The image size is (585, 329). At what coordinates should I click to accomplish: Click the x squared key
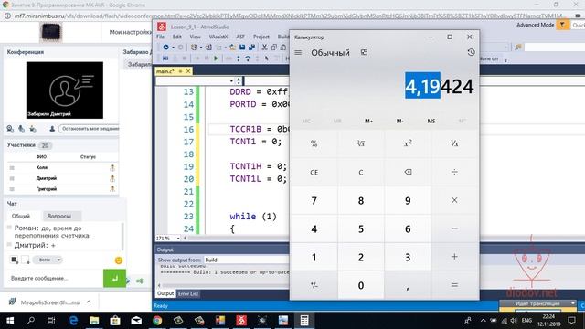pyautogui.click(x=408, y=143)
